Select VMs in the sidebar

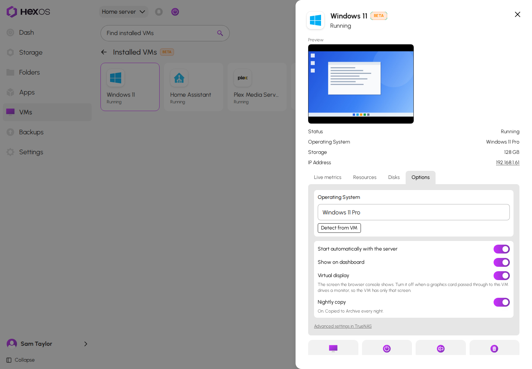click(47, 112)
